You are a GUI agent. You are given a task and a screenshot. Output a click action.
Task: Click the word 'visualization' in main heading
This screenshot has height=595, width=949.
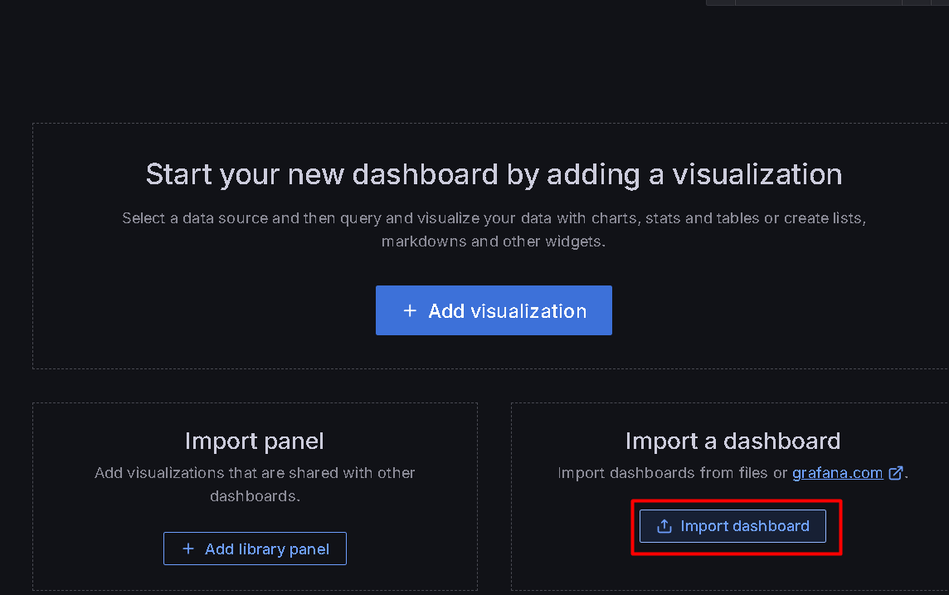757,174
